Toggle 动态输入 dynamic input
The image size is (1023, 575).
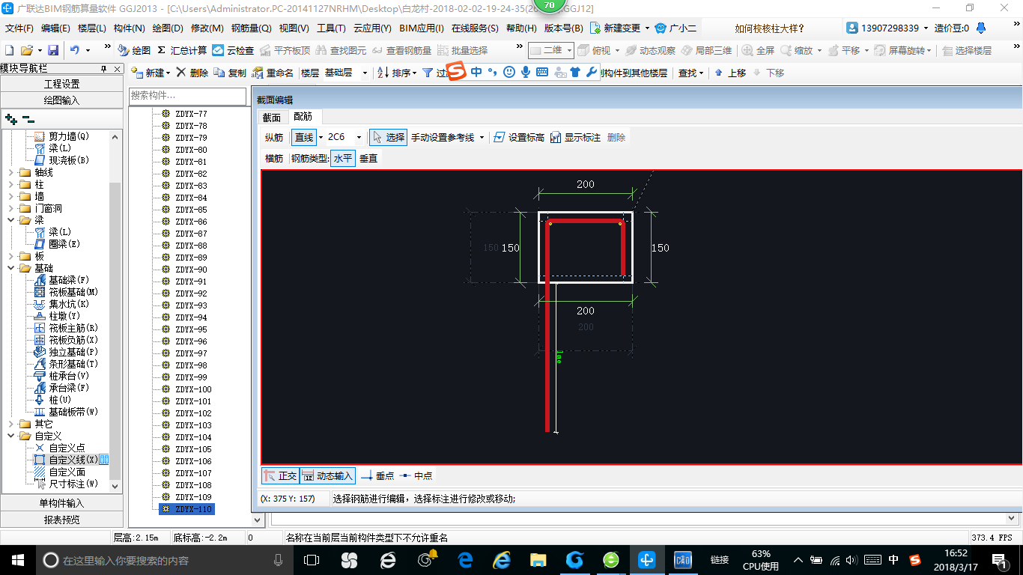pos(327,475)
